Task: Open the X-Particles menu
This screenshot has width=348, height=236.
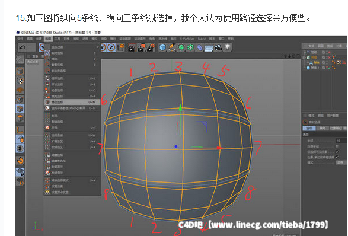Action: tap(187, 39)
